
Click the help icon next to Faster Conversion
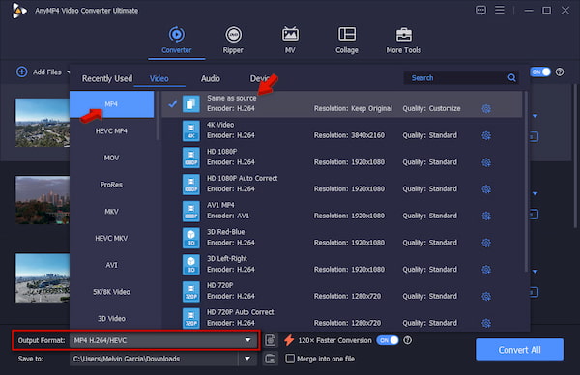click(x=407, y=340)
